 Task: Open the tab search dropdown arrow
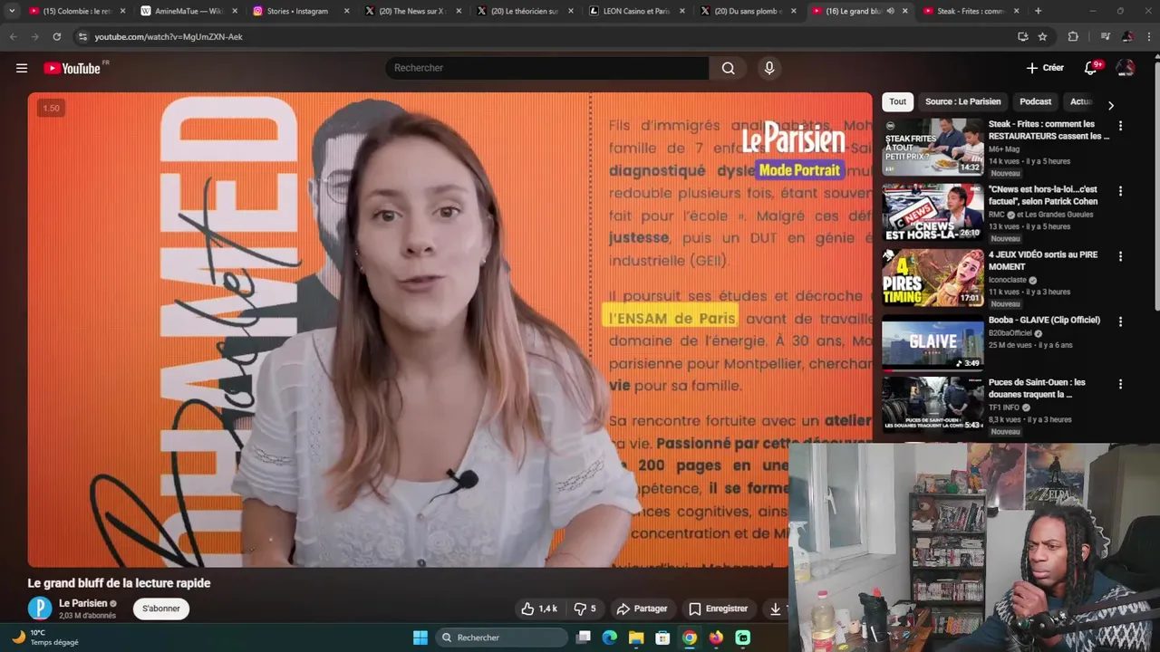pyautogui.click(x=12, y=11)
